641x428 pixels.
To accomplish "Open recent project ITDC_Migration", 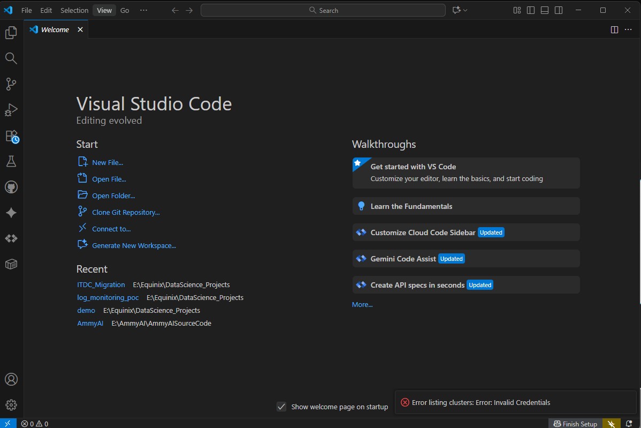I will [x=101, y=284].
